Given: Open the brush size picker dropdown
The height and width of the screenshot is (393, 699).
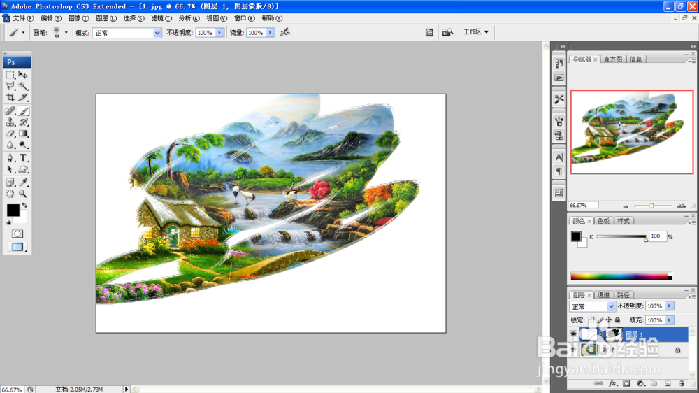Looking at the screenshot, I should (x=66, y=33).
